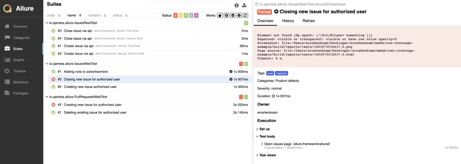The width and height of the screenshot is (461, 164).
Task: Expand the Tear down section
Action: 266,155
